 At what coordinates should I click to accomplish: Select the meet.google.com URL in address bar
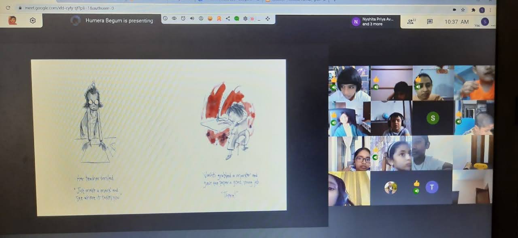click(x=70, y=8)
